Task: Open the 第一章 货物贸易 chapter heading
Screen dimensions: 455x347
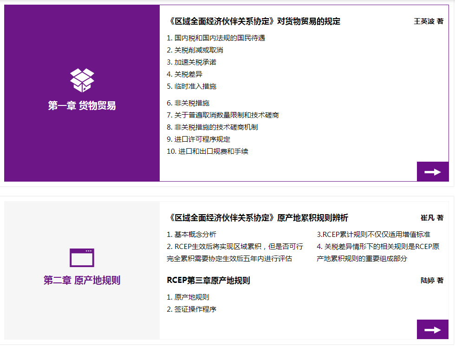Action: point(82,106)
